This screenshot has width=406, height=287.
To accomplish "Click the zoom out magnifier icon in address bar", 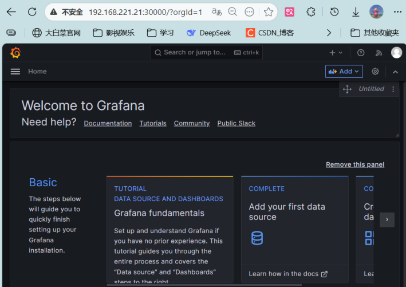I will click(x=232, y=12).
